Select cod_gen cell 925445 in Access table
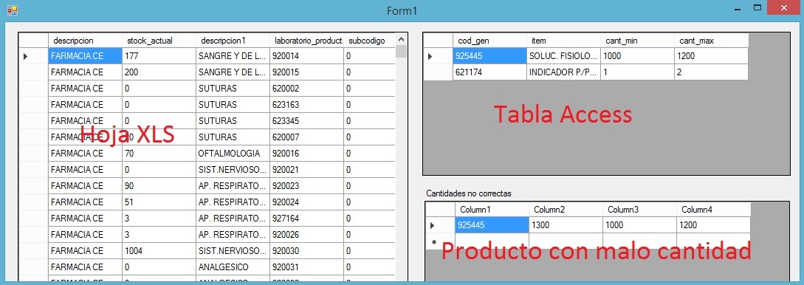804x285 pixels. tap(489, 56)
